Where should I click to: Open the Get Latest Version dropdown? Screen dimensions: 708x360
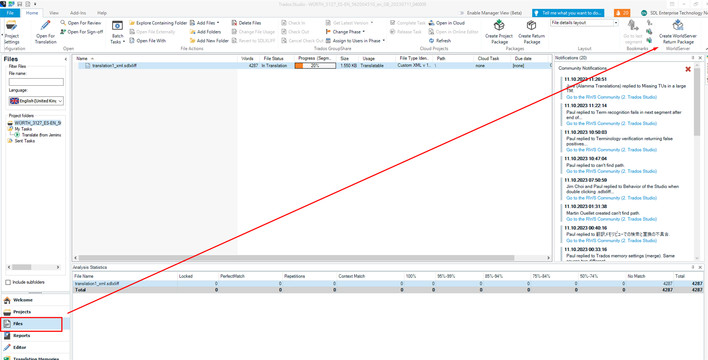[349, 23]
